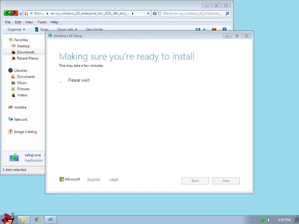Launch Chrome from the taskbar
299x224 pixels.
point(37,220)
